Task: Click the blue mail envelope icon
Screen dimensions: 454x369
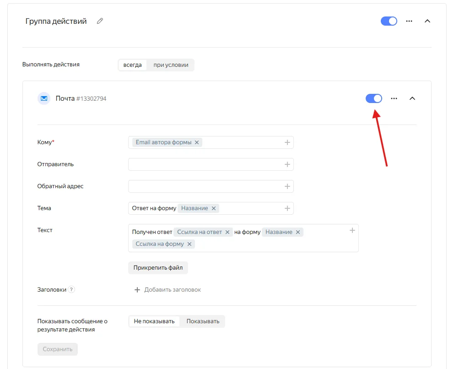Action: point(44,98)
